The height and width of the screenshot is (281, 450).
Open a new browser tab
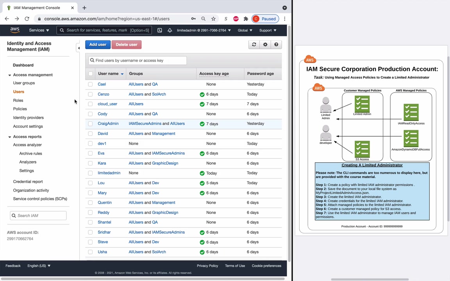[x=84, y=8]
